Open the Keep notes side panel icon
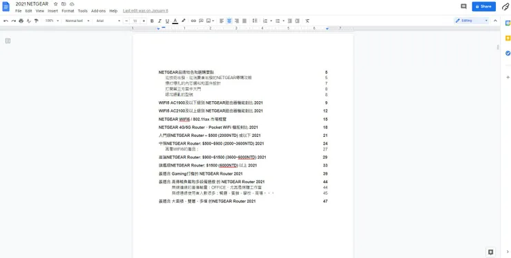 pyautogui.click(x=508, y=39)
